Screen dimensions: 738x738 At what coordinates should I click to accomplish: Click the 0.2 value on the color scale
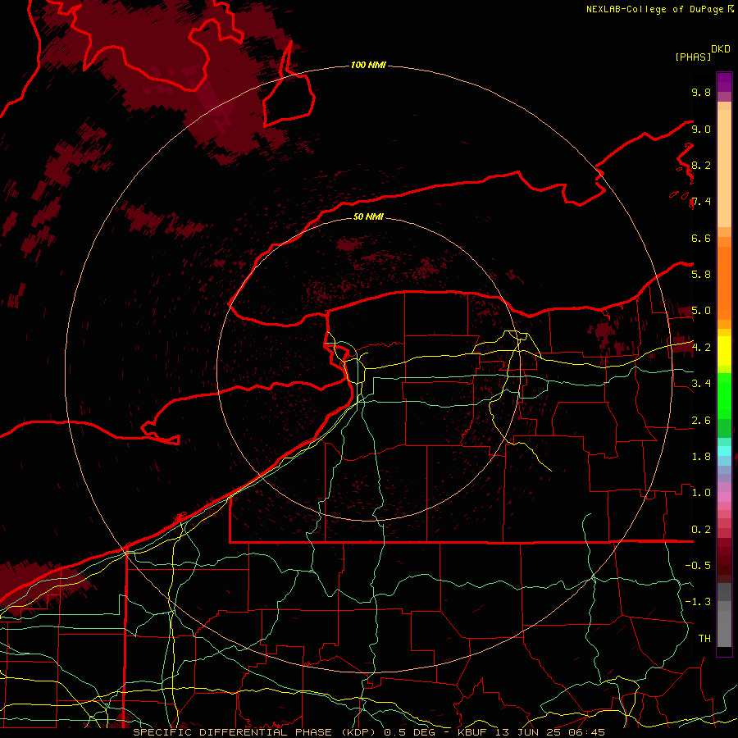701,529
